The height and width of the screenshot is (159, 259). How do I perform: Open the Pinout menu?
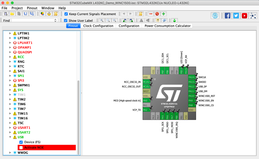coord(32,8)
